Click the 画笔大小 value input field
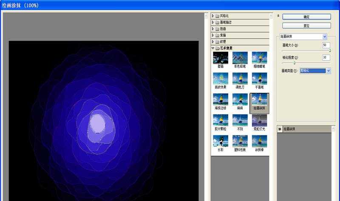 pos(326,45)
